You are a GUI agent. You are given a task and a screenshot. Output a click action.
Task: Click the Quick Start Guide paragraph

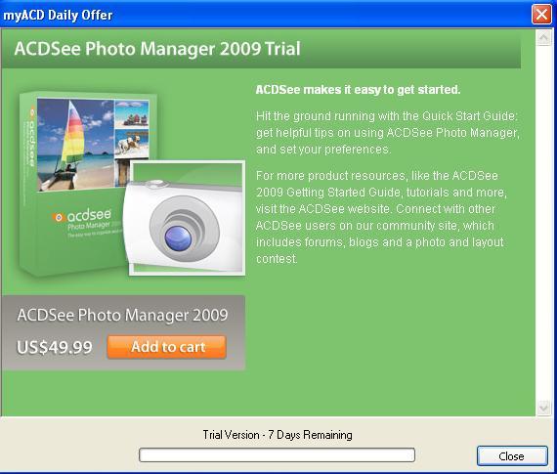coord(388,133)
